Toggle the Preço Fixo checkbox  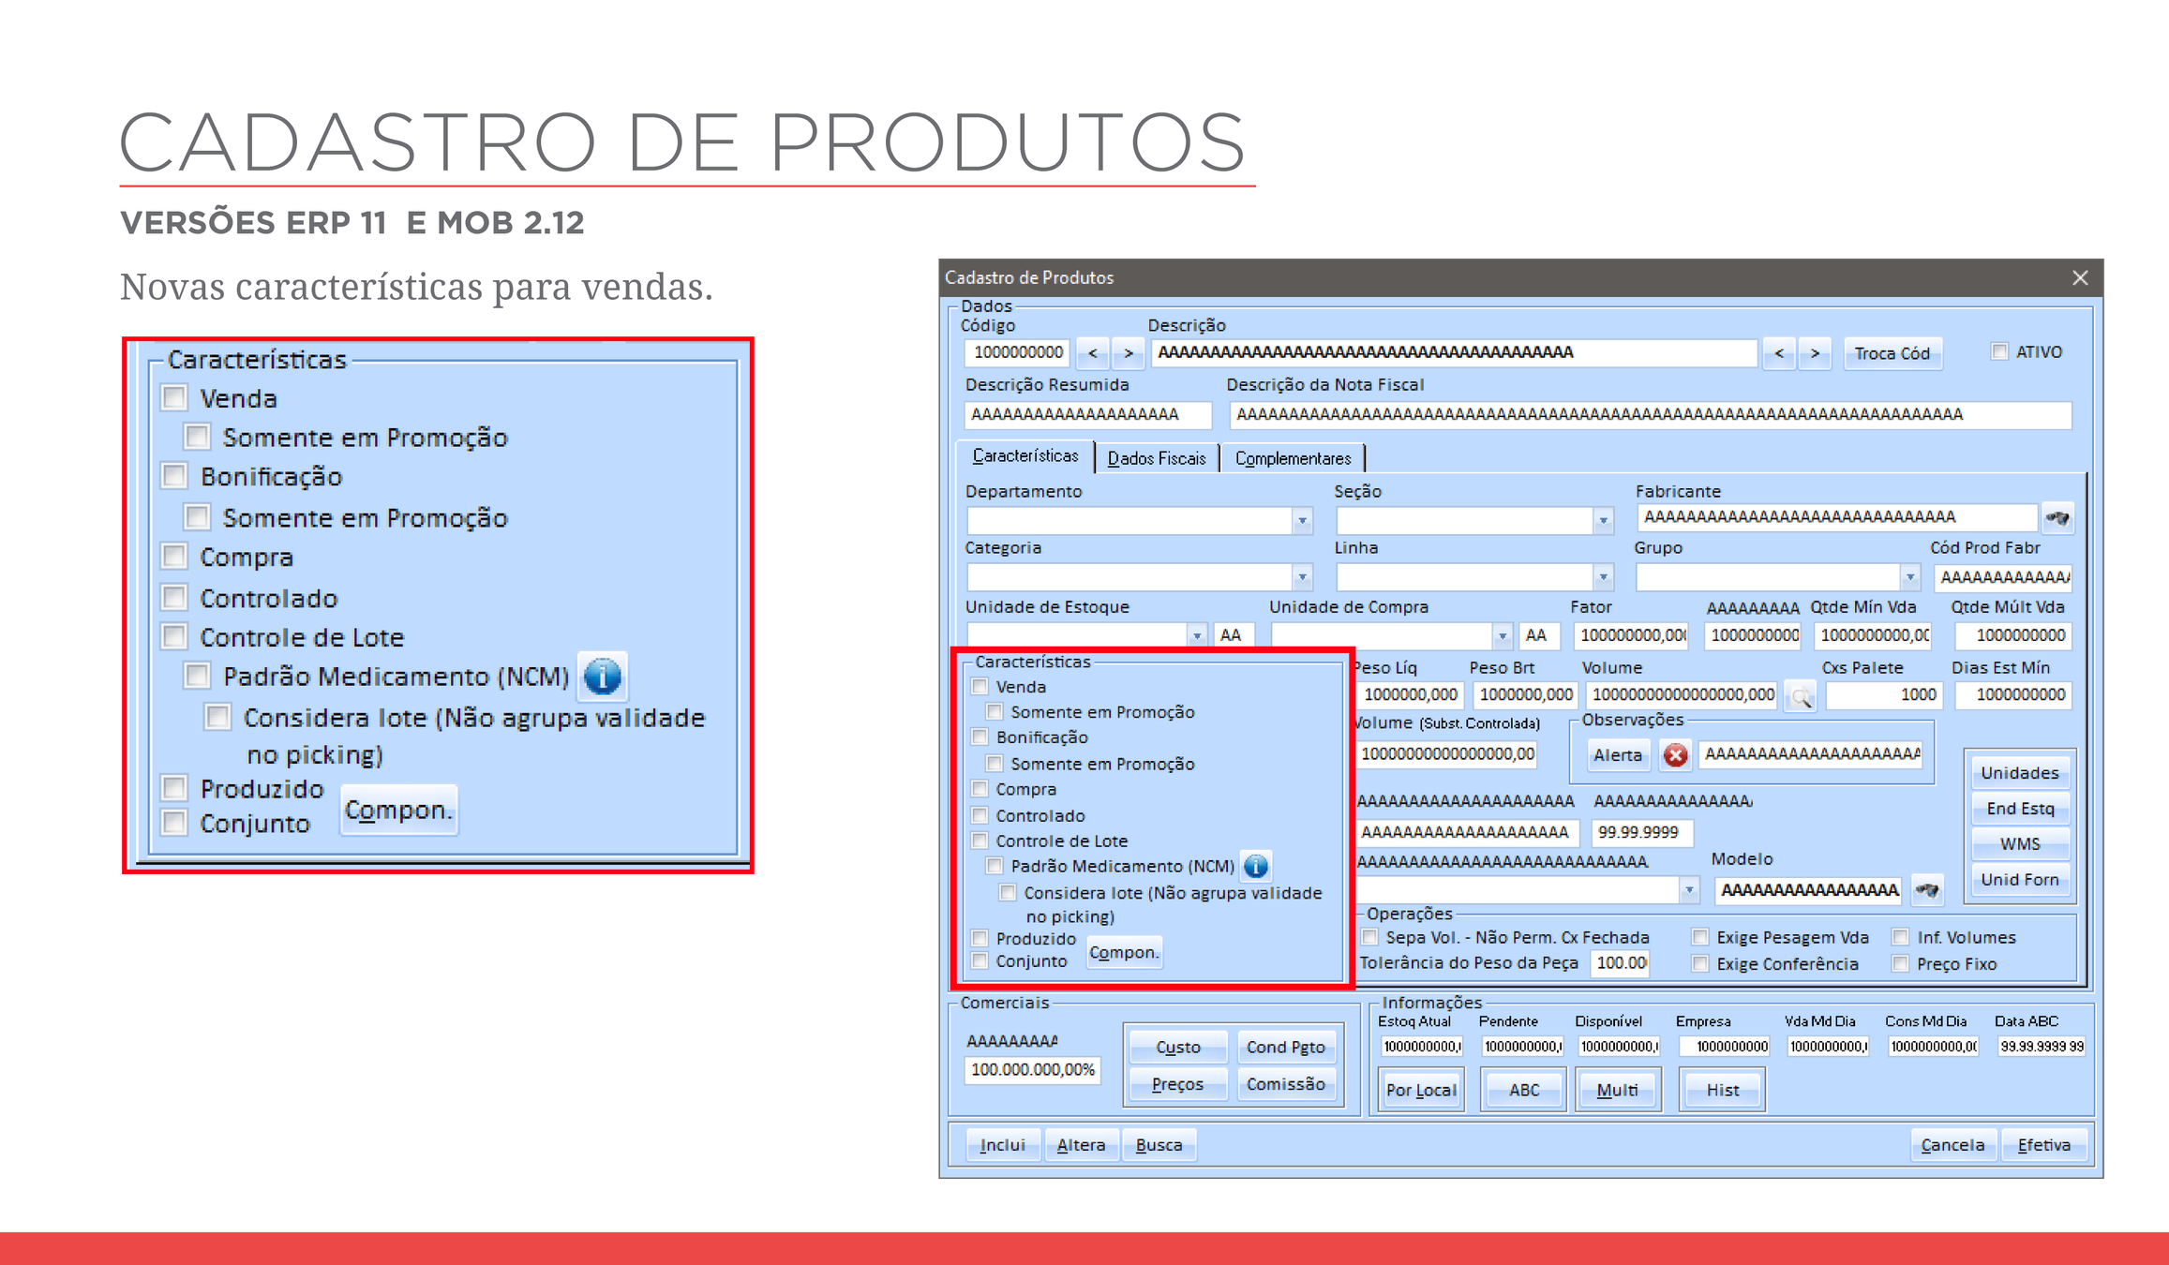click(1900, 963)
